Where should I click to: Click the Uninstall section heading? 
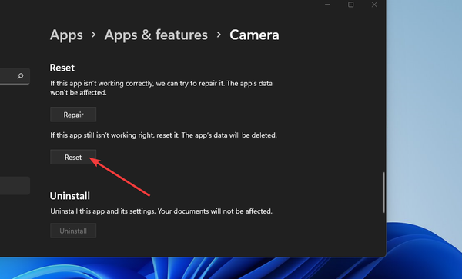coord(70,196)
